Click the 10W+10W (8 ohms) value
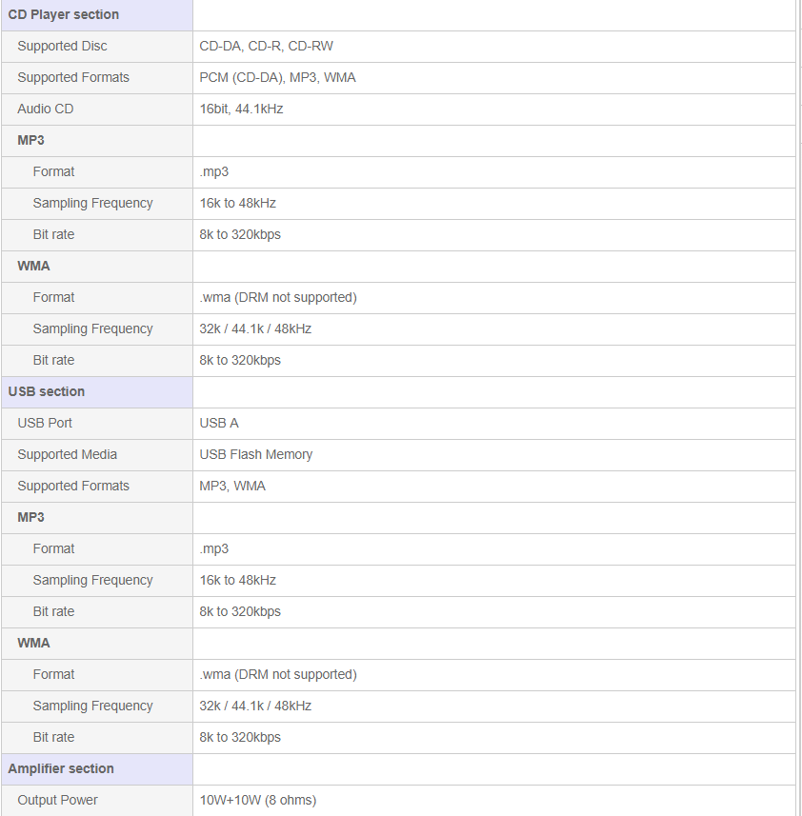The width and height of the screenshot is (802, 816). tap(257, 800)
